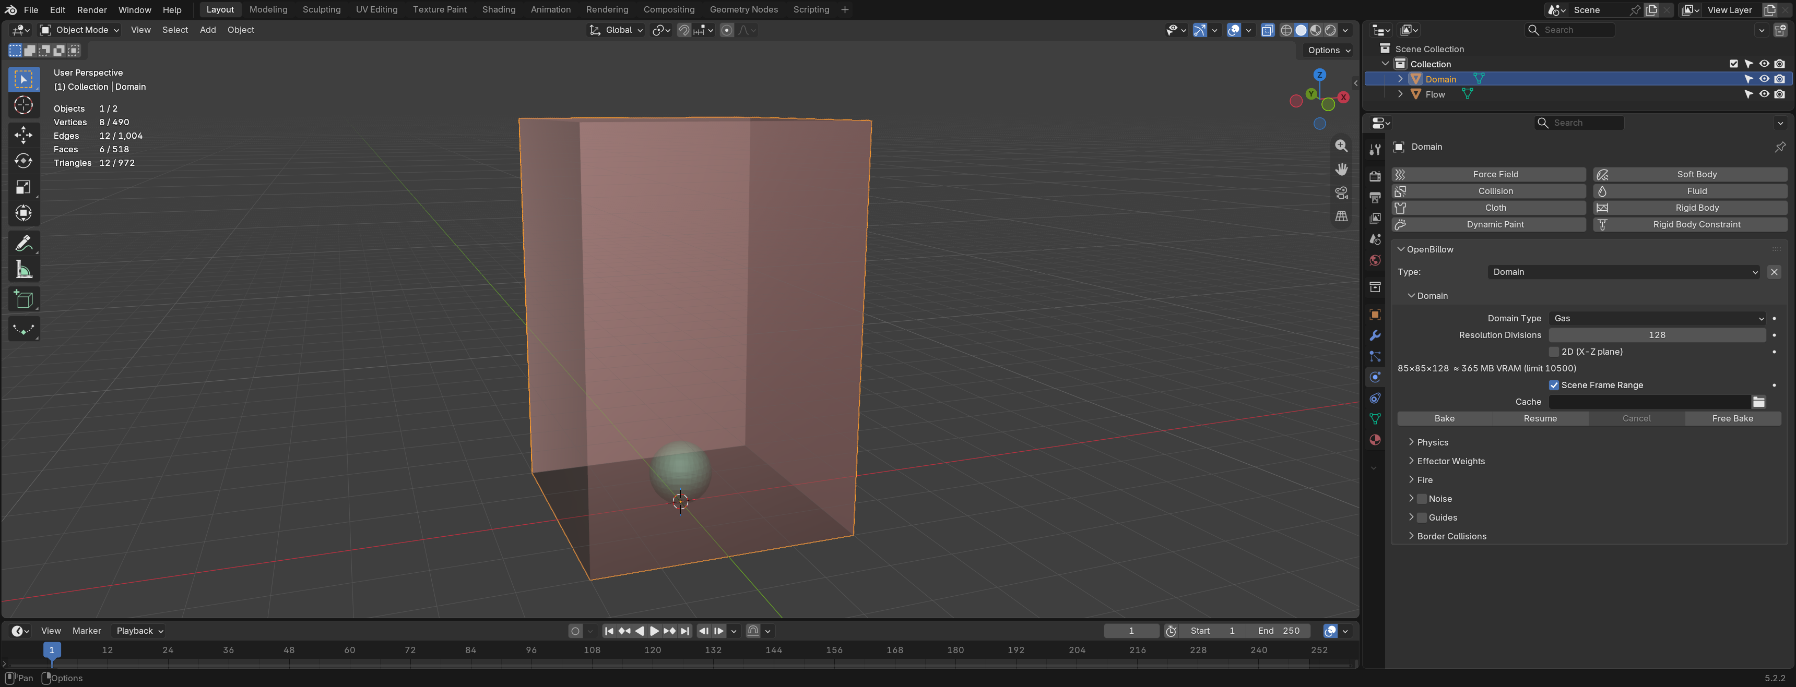
Task: Switch to the Shading workspace tab
Action: click(499, 10)
